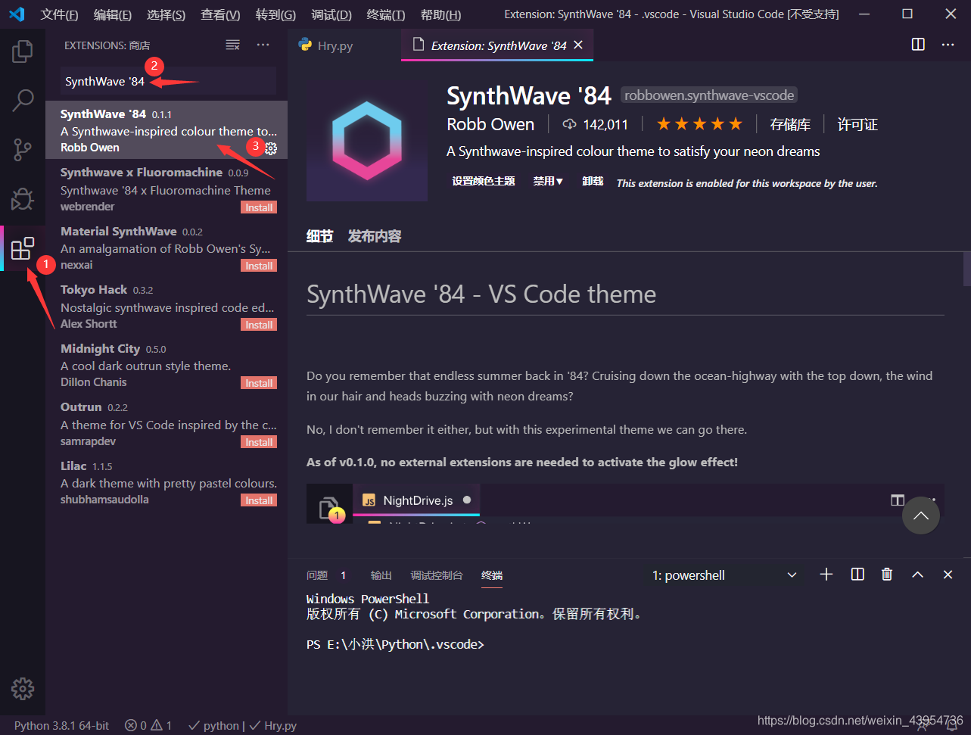Click the scroll-to-top round button

pyautogui.click(x=921, y=515)
